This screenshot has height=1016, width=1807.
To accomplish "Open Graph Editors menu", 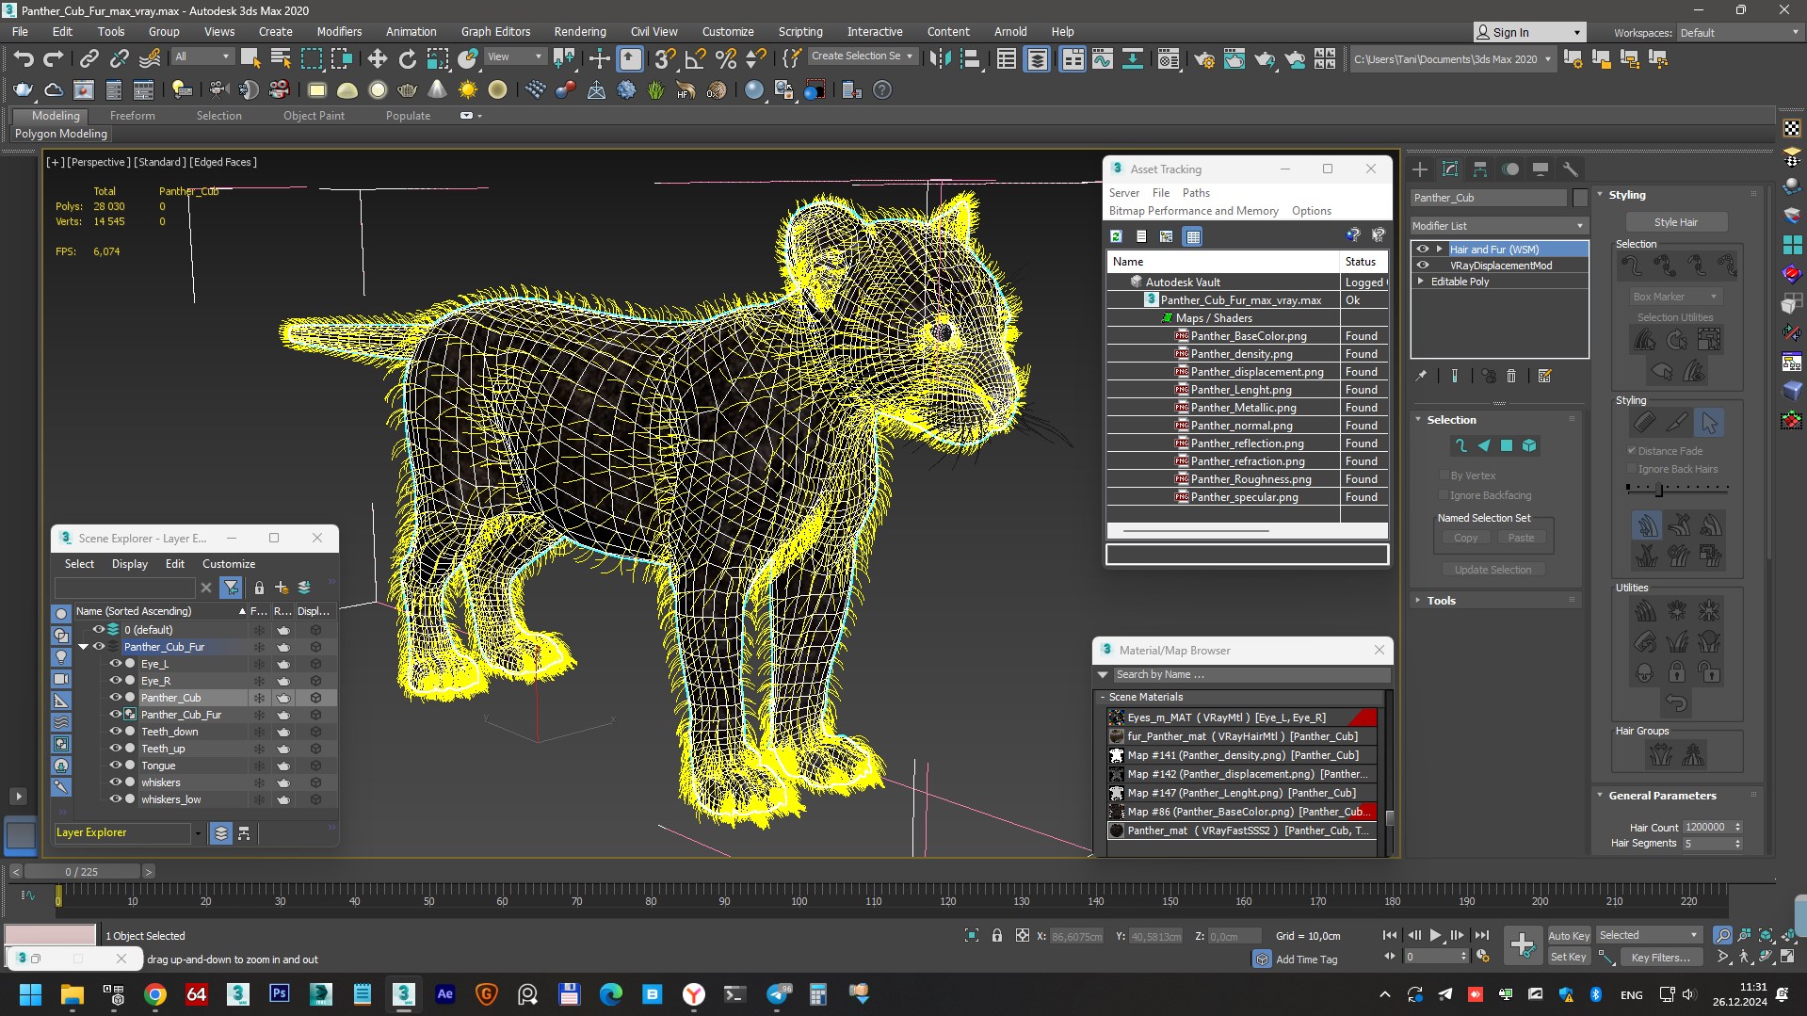I will [x=495, y=32].
